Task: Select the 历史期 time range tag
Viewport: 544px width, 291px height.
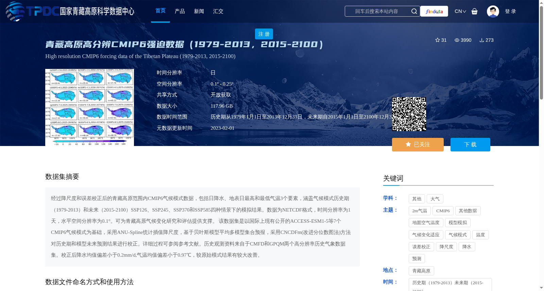Action: tap(450, 285)
